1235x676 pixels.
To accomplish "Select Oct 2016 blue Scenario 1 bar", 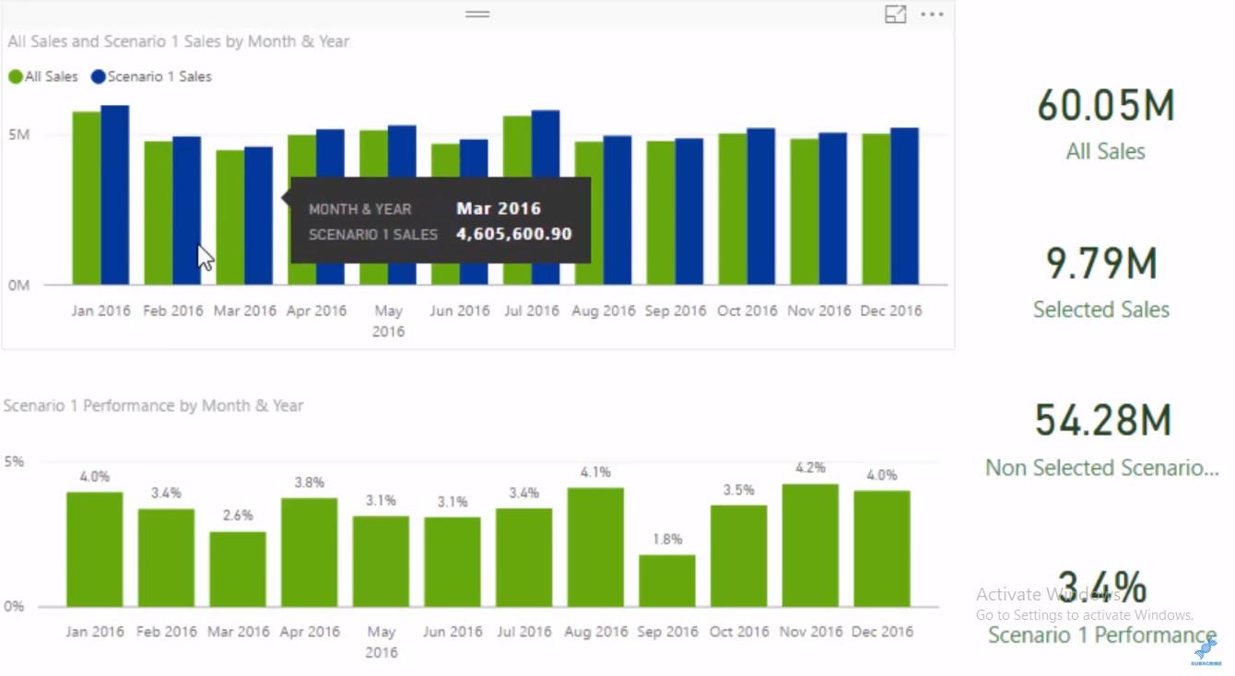I will pyautogui.click(x=761, y=206).
